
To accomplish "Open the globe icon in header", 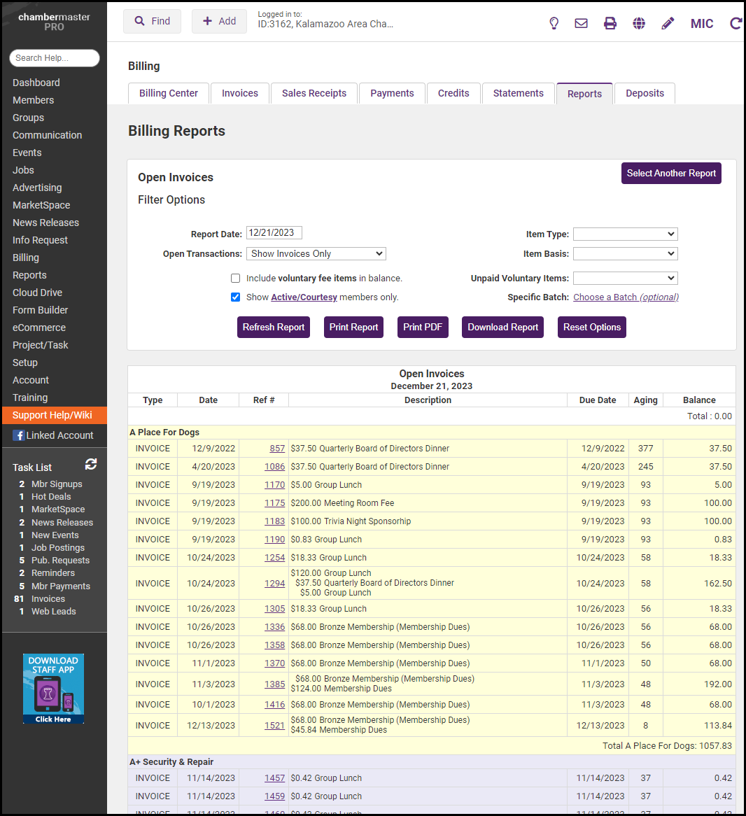I will [x=639, y=23].
